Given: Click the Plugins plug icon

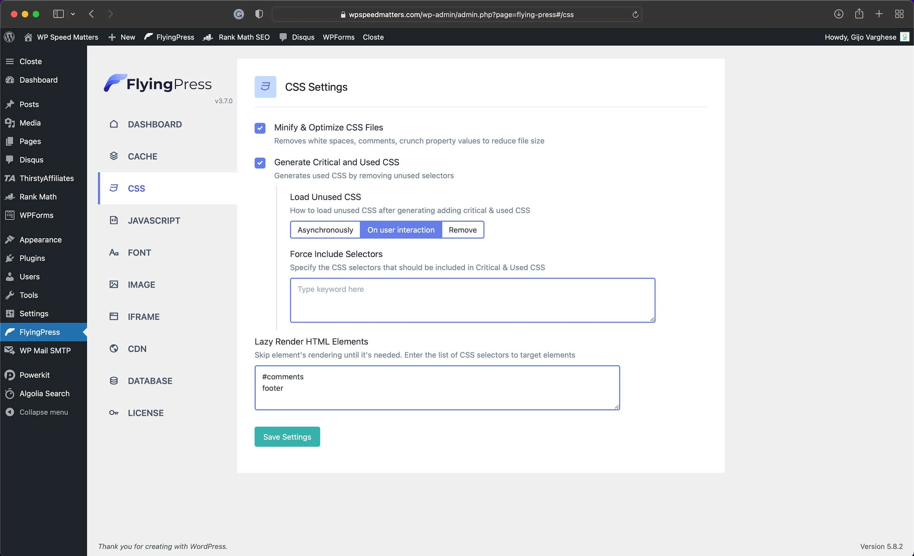Looking at the screenshot, I should [10, 258].
